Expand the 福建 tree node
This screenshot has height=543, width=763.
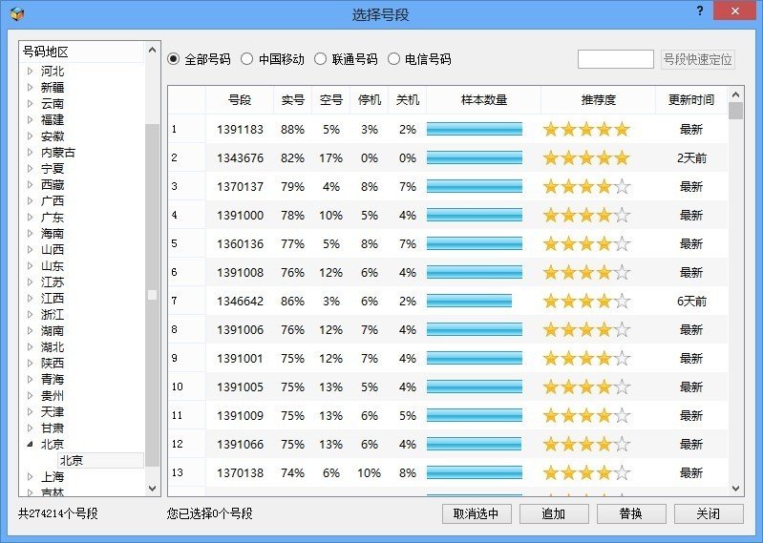31,119
